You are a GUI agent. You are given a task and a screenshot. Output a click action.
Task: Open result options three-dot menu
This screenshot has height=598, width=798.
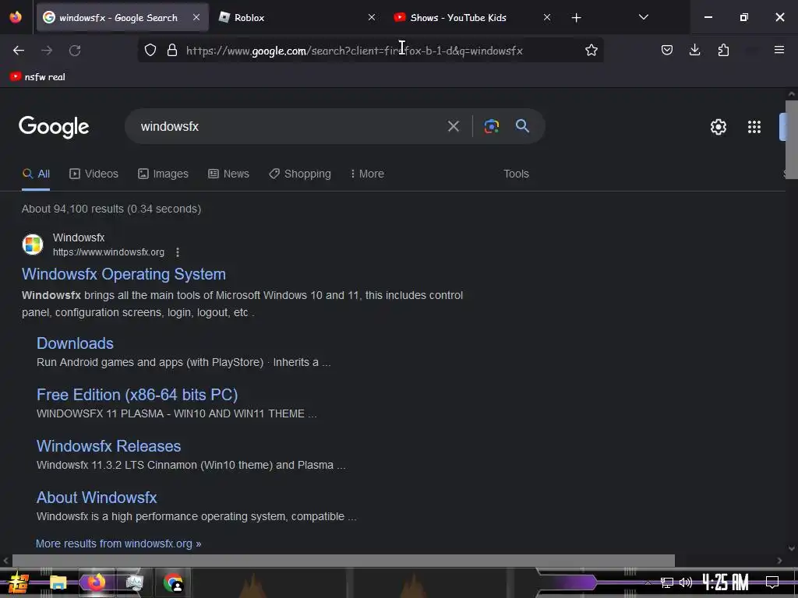click(177, 252)
